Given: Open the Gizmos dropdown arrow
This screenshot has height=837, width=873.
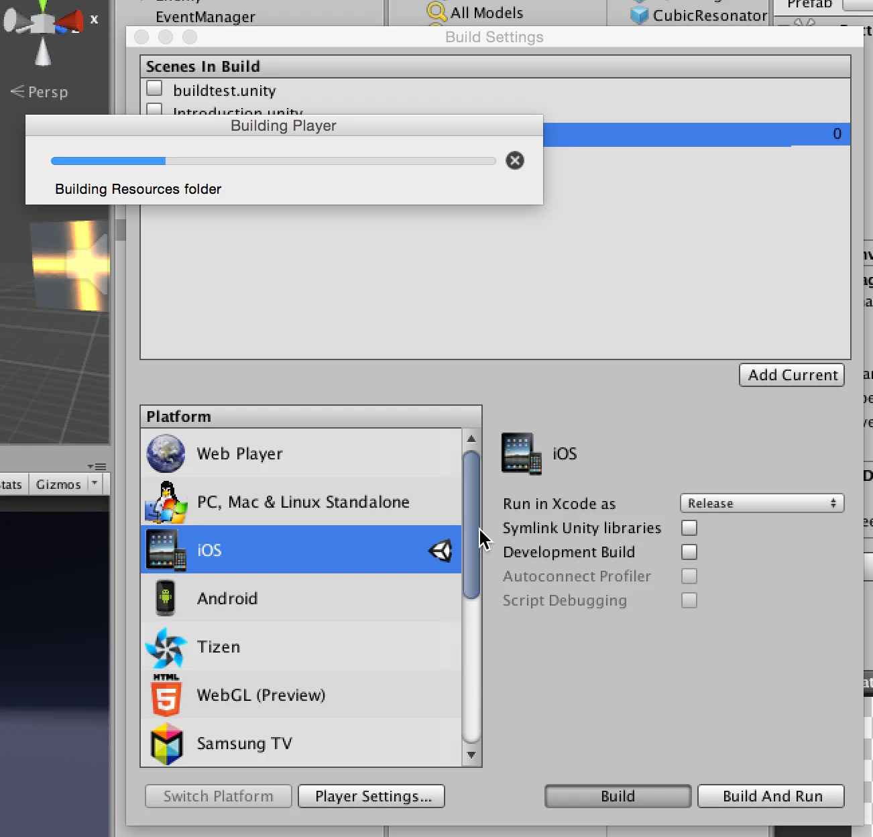Looking at the screenshot, I should pyautogui.click(x=95, y=484).
